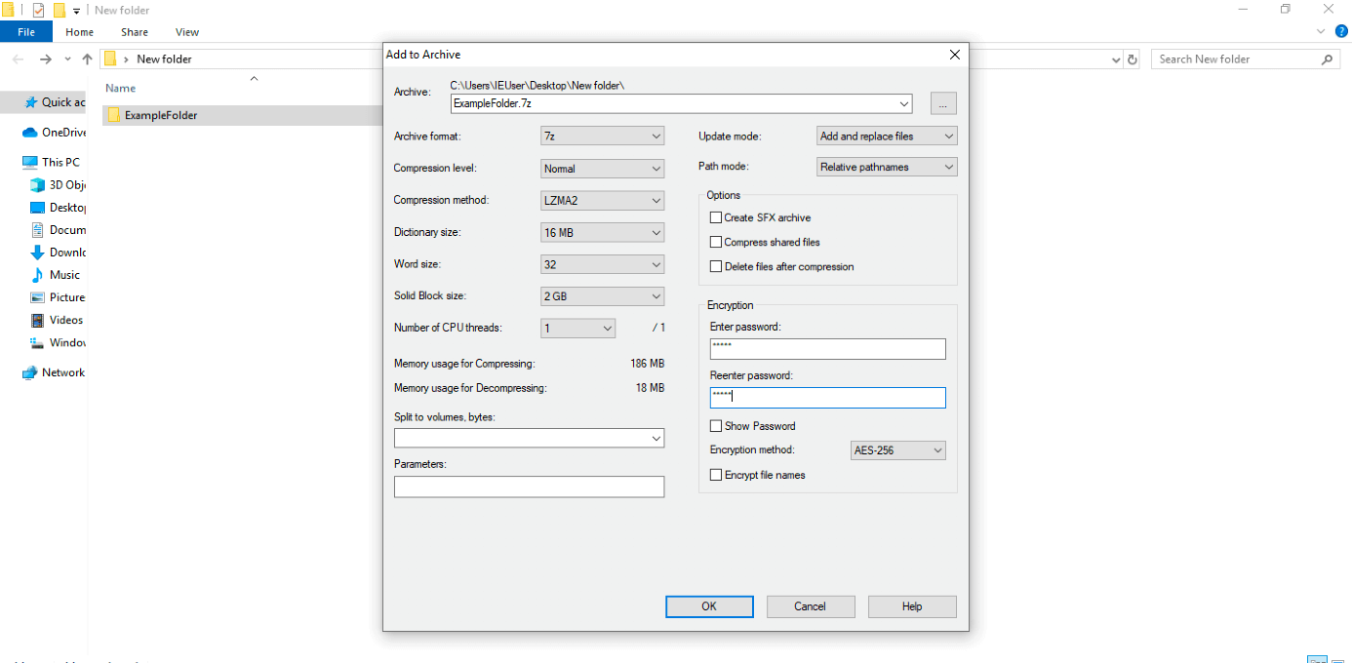Click the Windows drive icon in sidebar
Image resolution: width=1352 pixels, height=663 pixels.
point(38,342)
